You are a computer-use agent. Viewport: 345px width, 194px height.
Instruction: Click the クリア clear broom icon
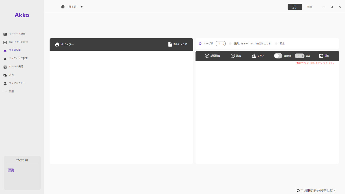tap(254, 56)
